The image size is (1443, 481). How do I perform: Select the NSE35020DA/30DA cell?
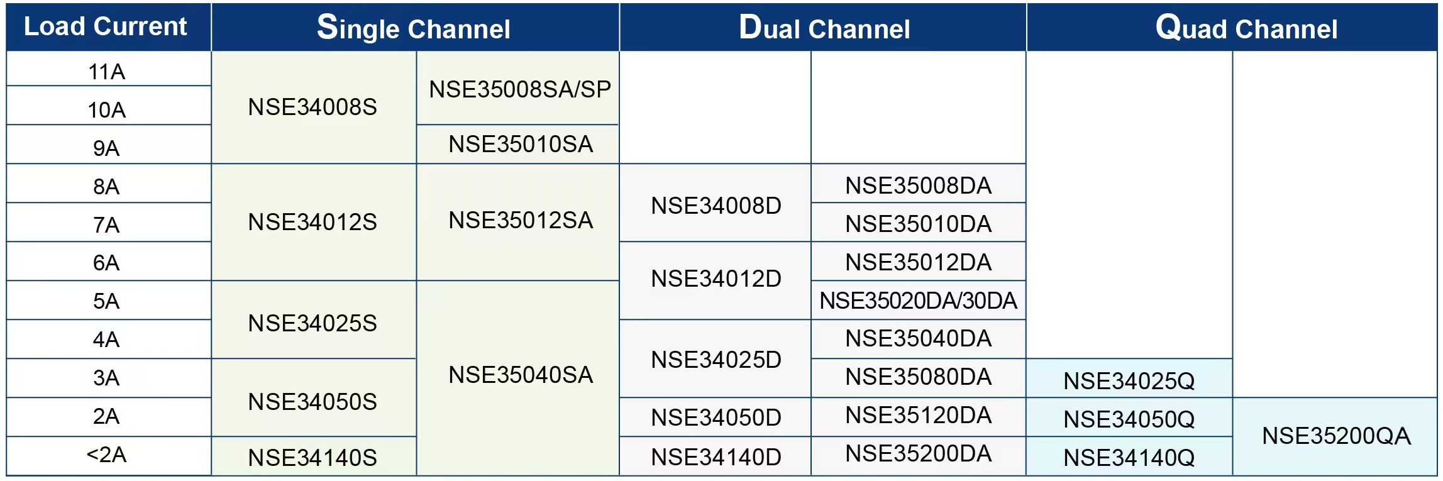(x=918, y=301)
